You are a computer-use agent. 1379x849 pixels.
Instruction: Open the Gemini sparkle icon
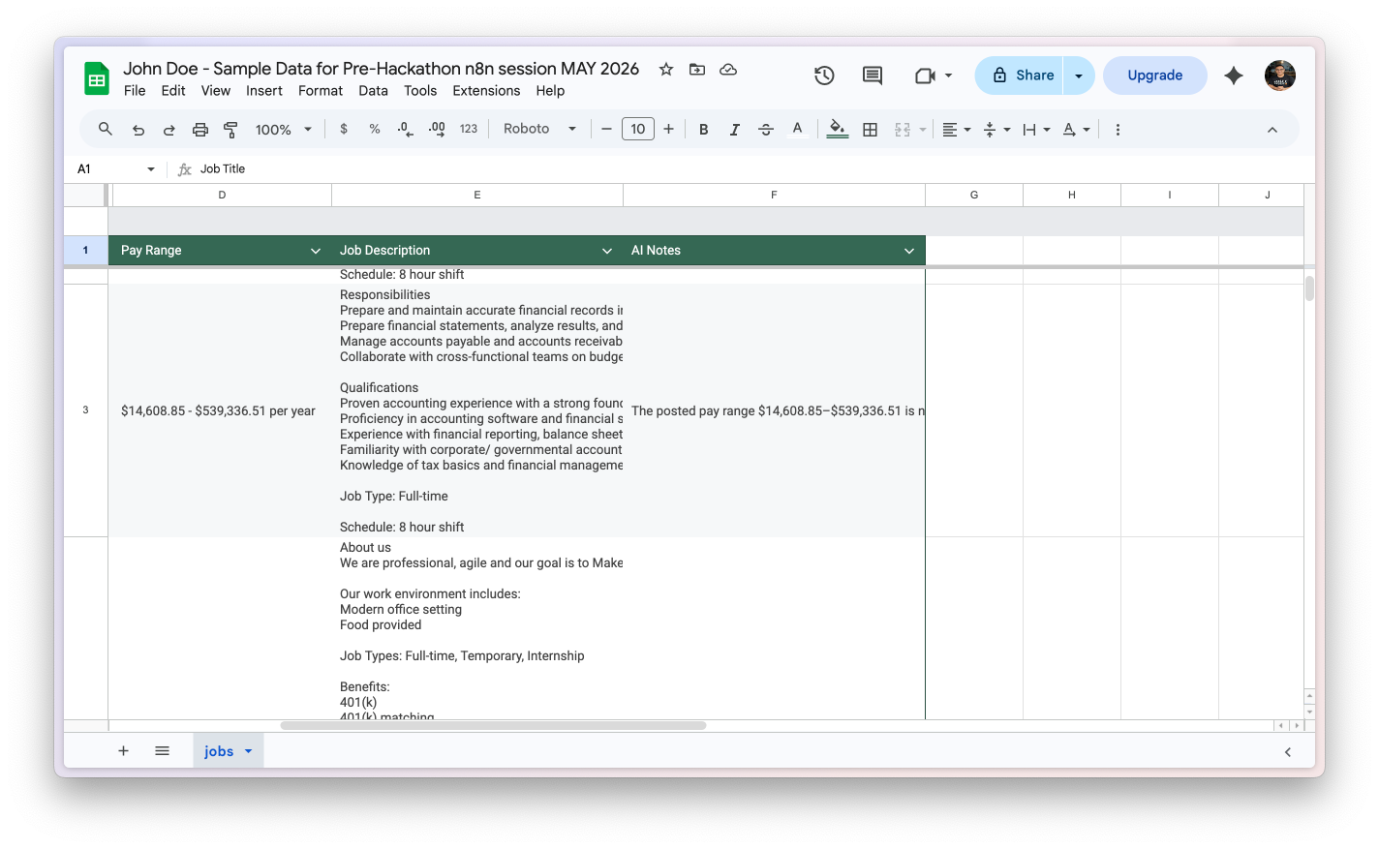(x=1234, y=76)
